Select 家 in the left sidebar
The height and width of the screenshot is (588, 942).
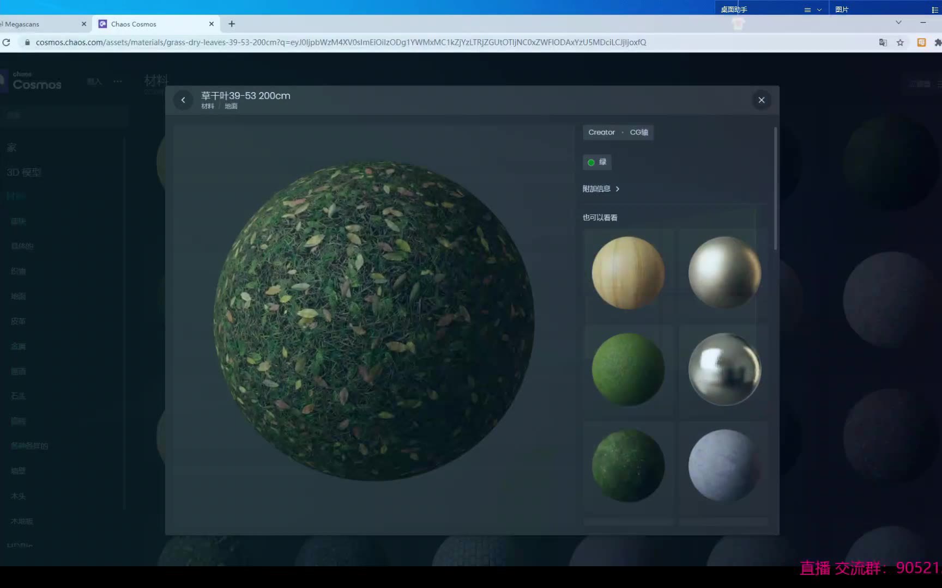(12, 148)
